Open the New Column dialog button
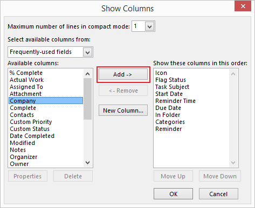This screenshot has width=255, height=208. coord(123,110)
